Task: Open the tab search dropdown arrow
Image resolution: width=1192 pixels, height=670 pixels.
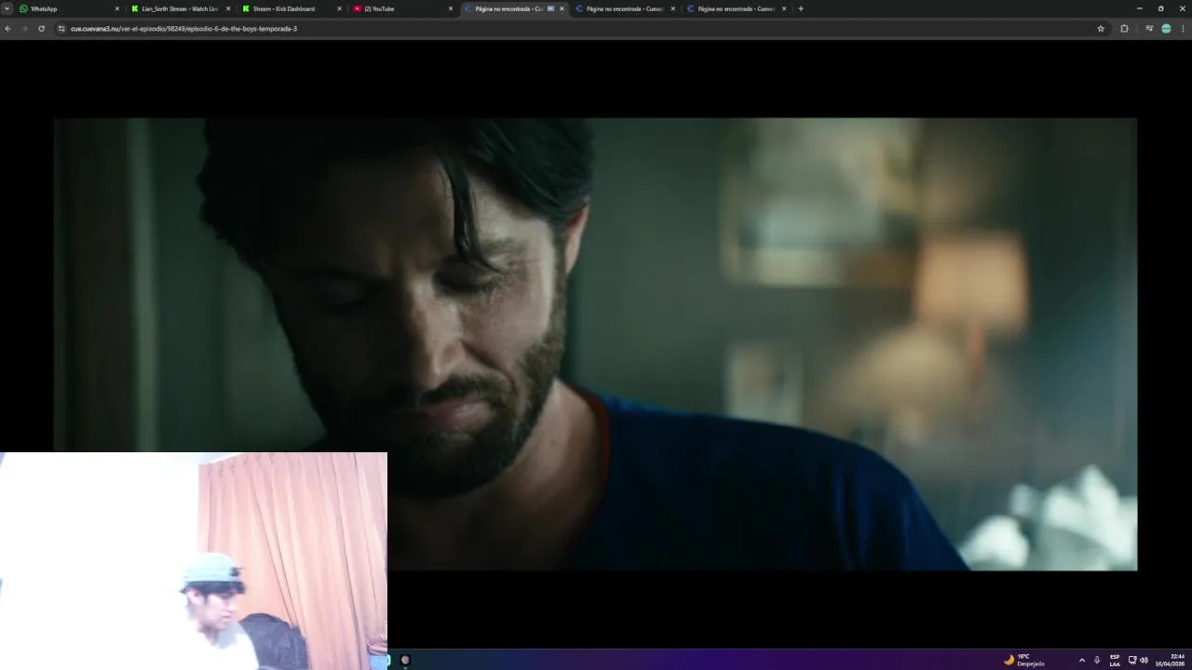Action: click(7, 8)
